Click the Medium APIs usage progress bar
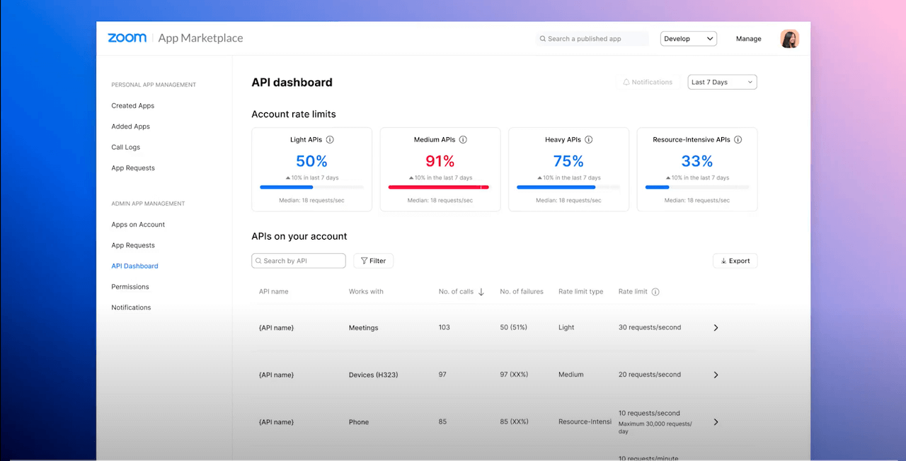The width and height of the screenshot is (906, 461). 440,187
